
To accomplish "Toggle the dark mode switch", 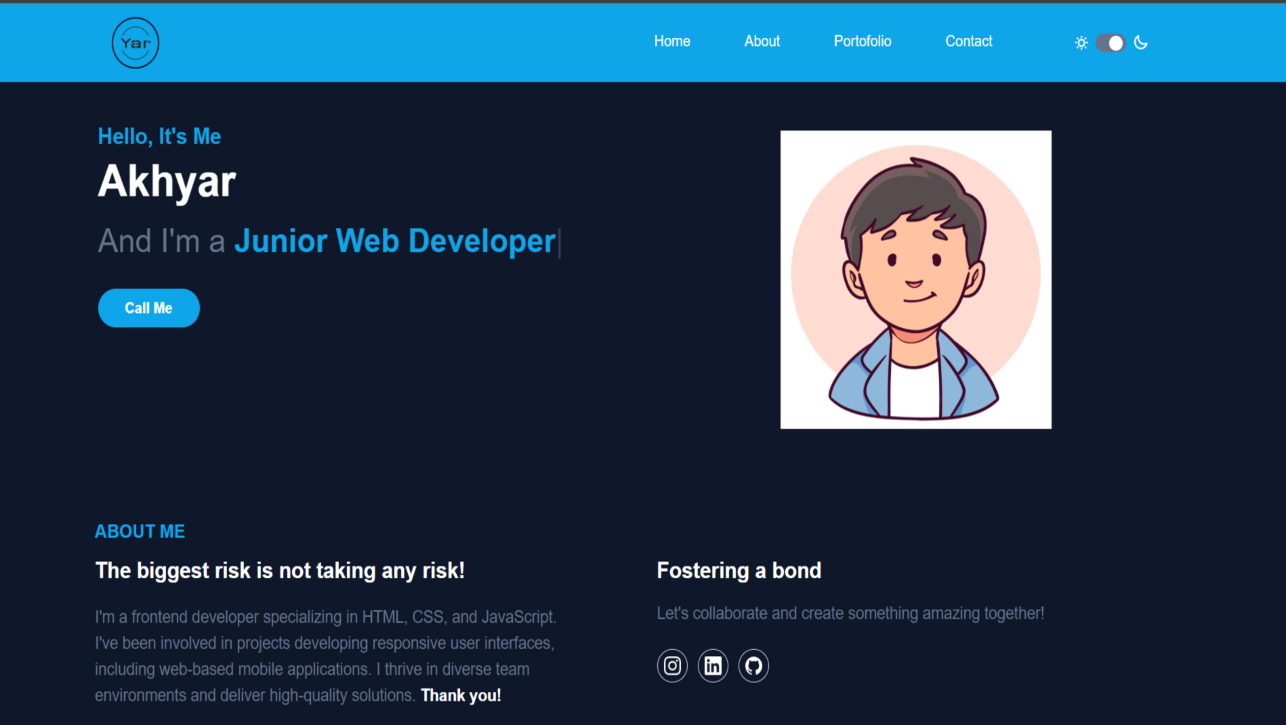I will [x=1111, y=43].
